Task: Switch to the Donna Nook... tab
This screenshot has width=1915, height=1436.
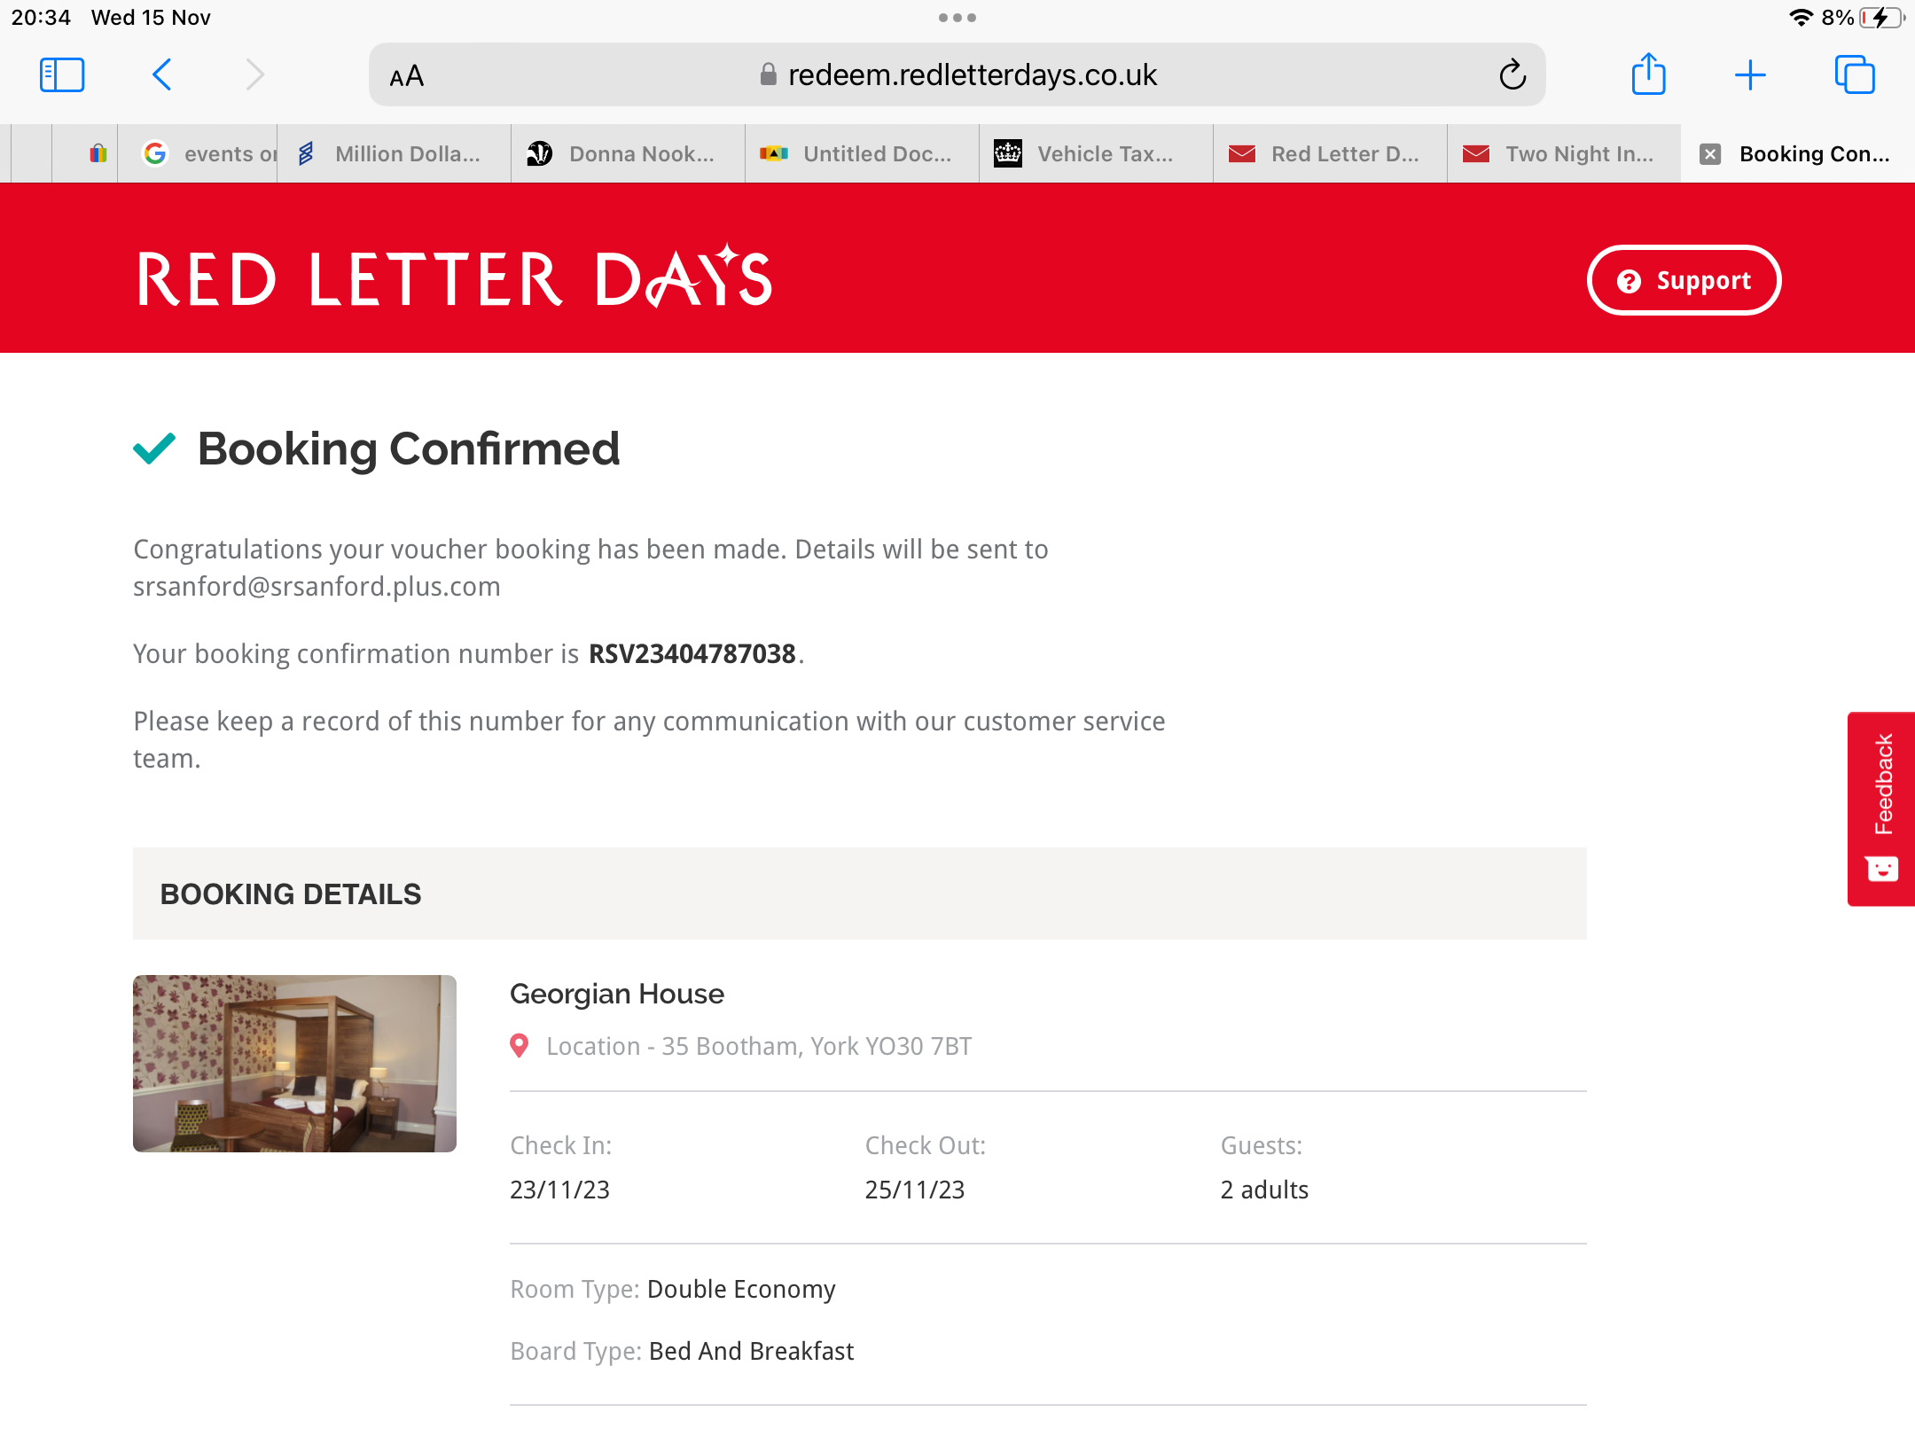Action: point(629,154)
